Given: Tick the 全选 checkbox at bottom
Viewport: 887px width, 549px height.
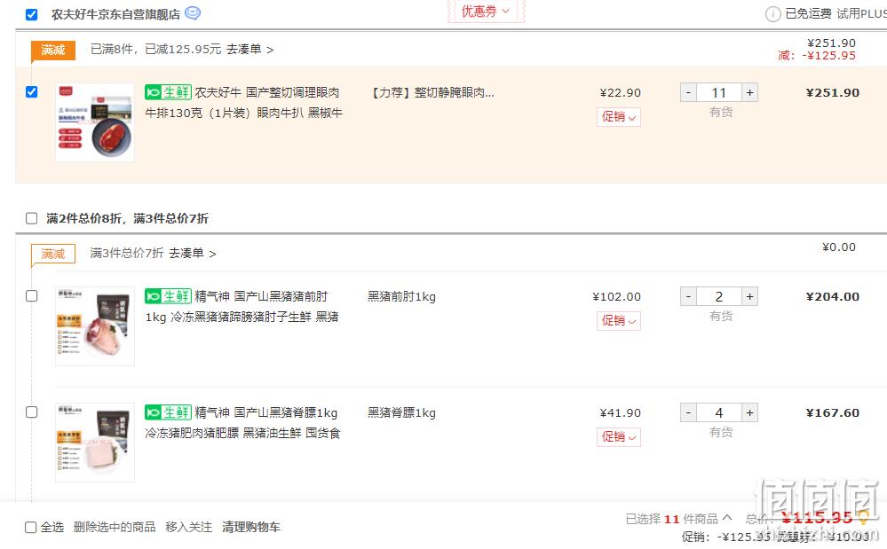Looking at the screenshot, I should pos(31,527).
